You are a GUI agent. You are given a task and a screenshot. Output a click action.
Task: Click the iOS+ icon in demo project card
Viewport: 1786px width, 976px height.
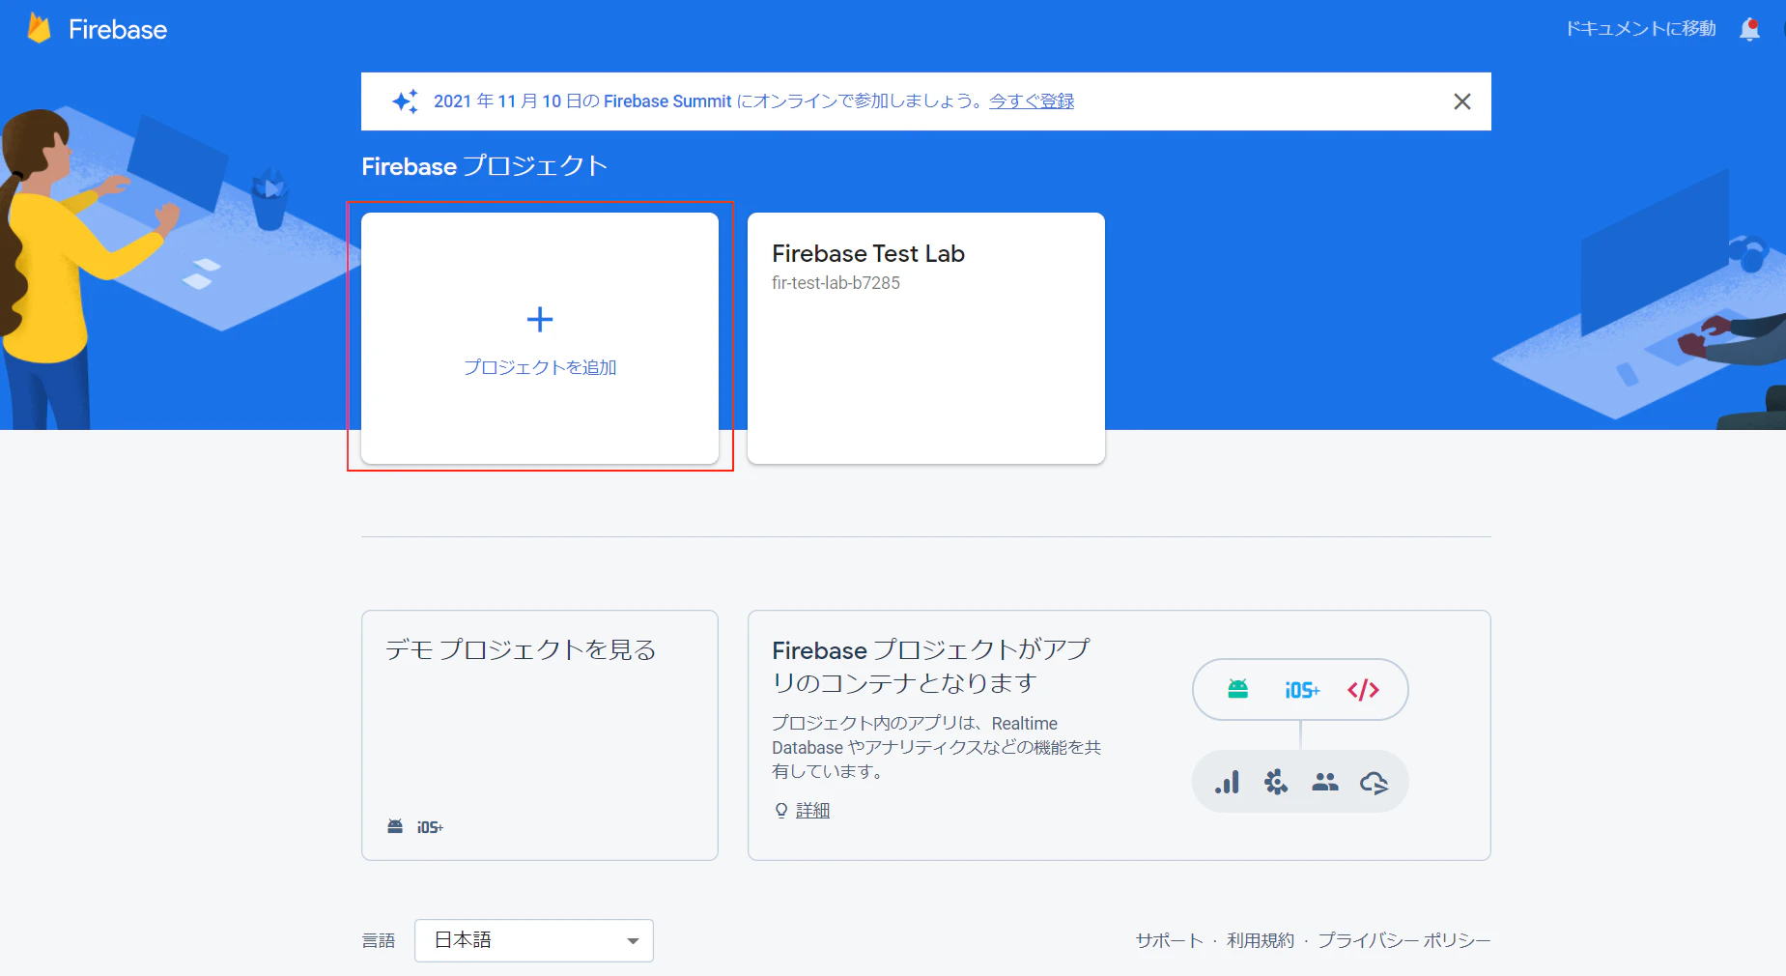click(430, 827)
